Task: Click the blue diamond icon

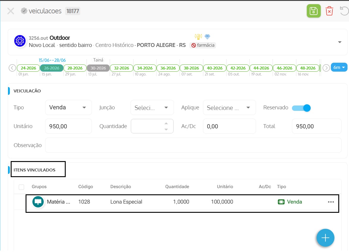Action: 207,37
